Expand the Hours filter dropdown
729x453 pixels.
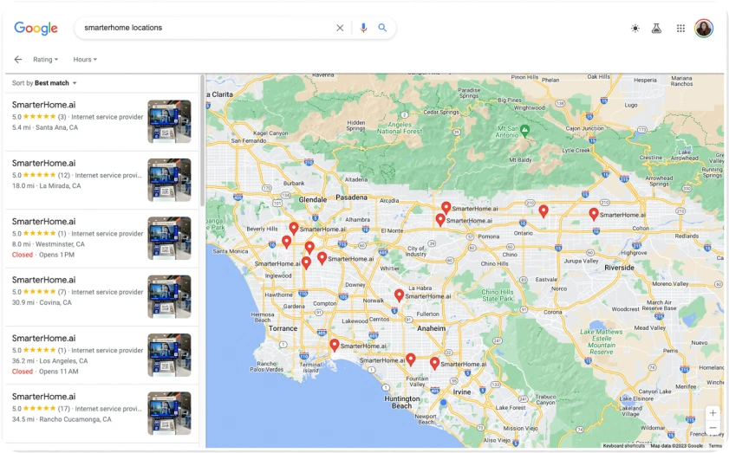[85, 60]
